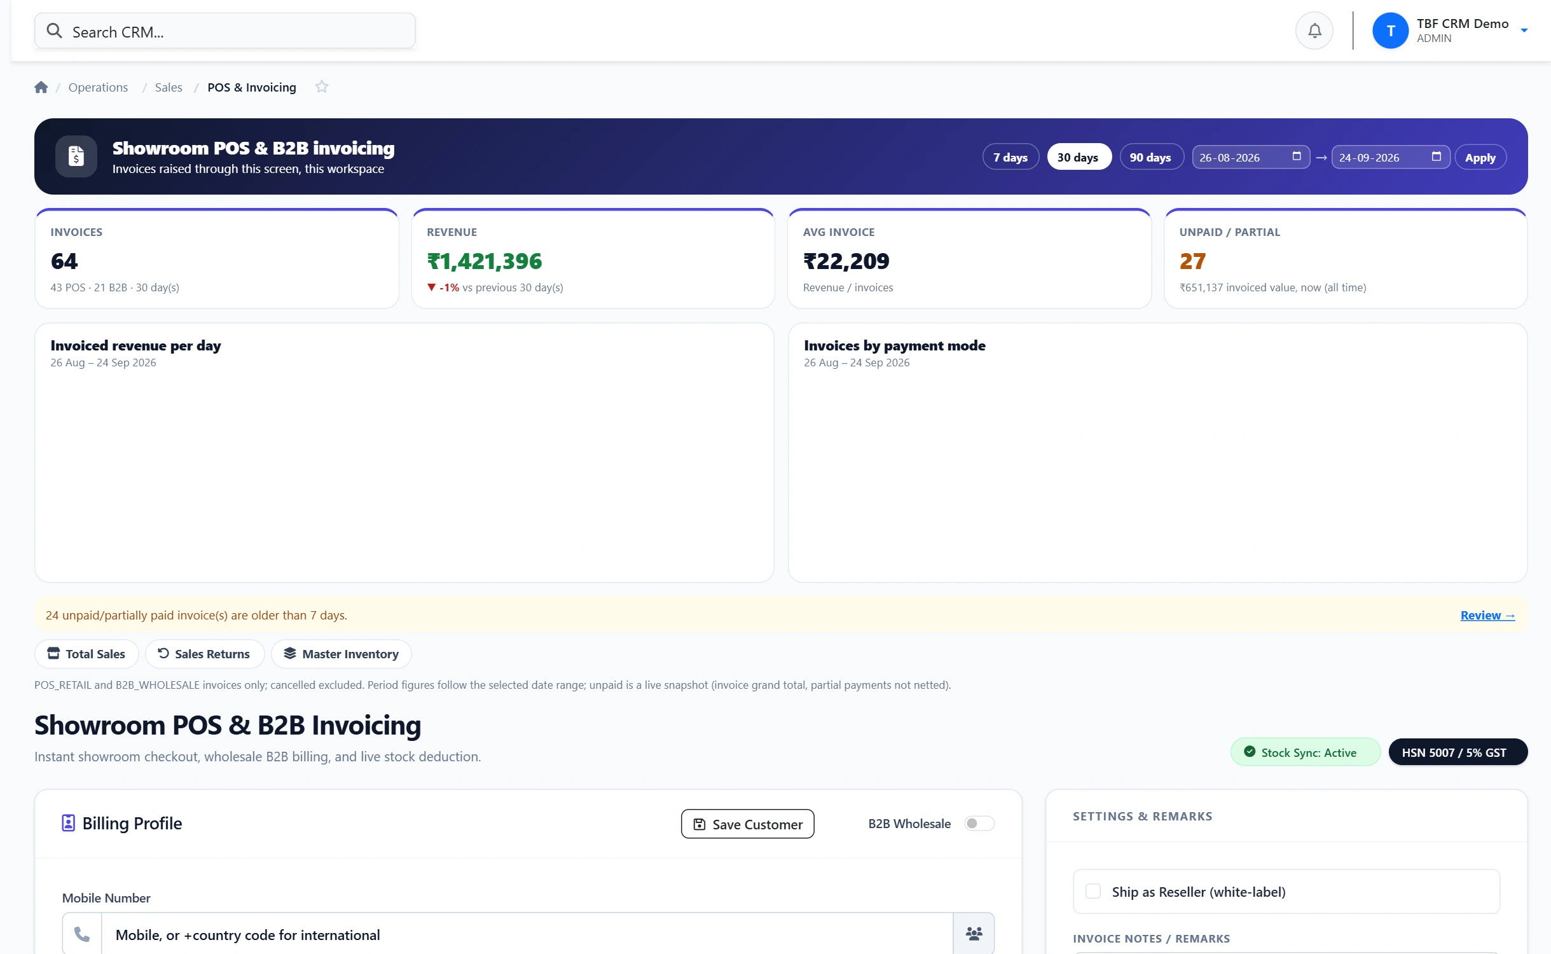This screenshot has height=954, width=1551.
Task: Toggle the B2B Wholesale switch
Action: 979,824
